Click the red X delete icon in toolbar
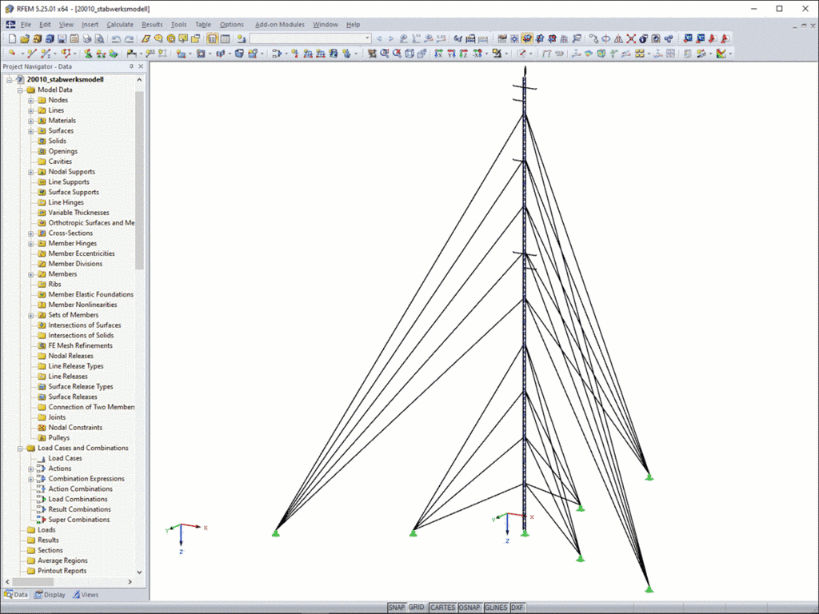This screenshot has width=819, height=614. (x=631, y=38)
